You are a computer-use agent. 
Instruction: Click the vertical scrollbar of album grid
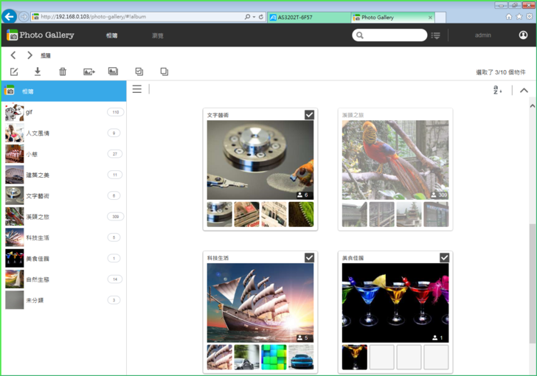[533, 283]
